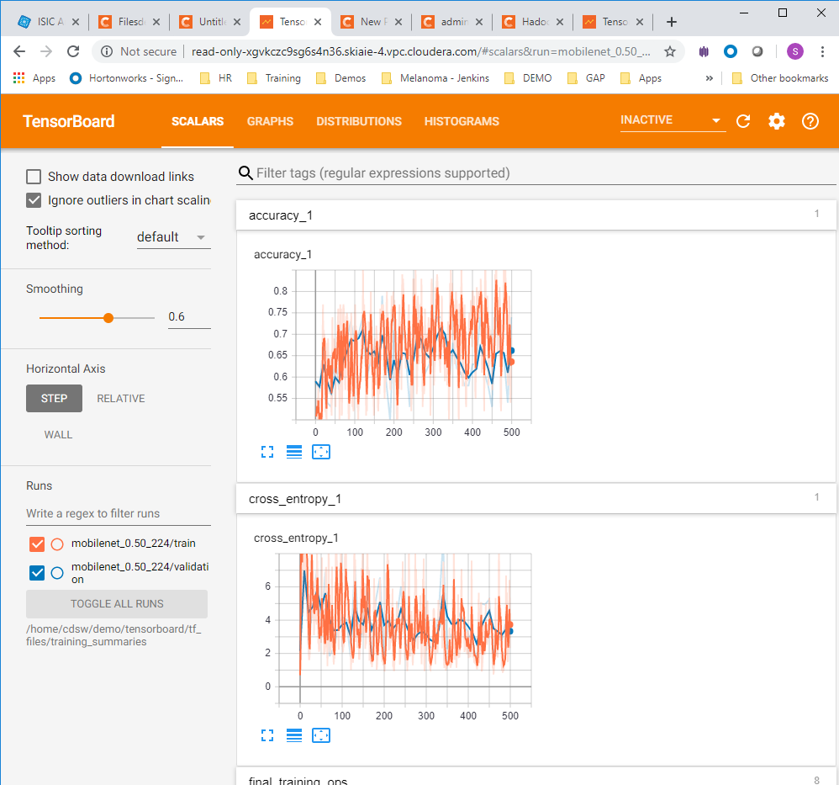
Task: Click the purple extension icon in toolbar
Action: 704,51
